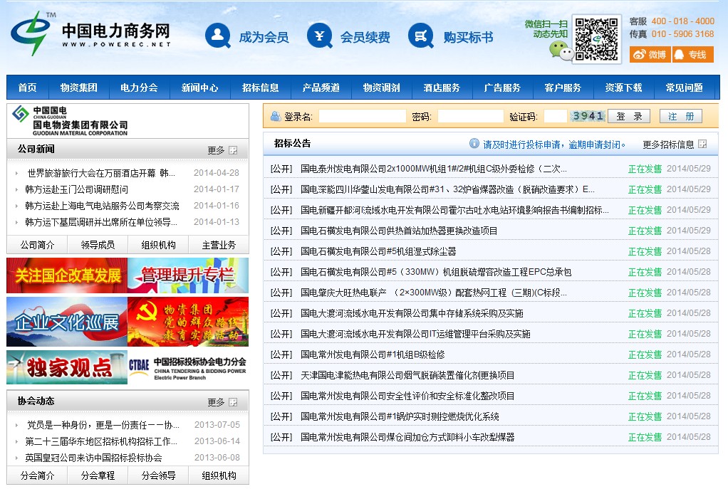Click the info icon before 请及时进行投标申请

click(474, 143)
